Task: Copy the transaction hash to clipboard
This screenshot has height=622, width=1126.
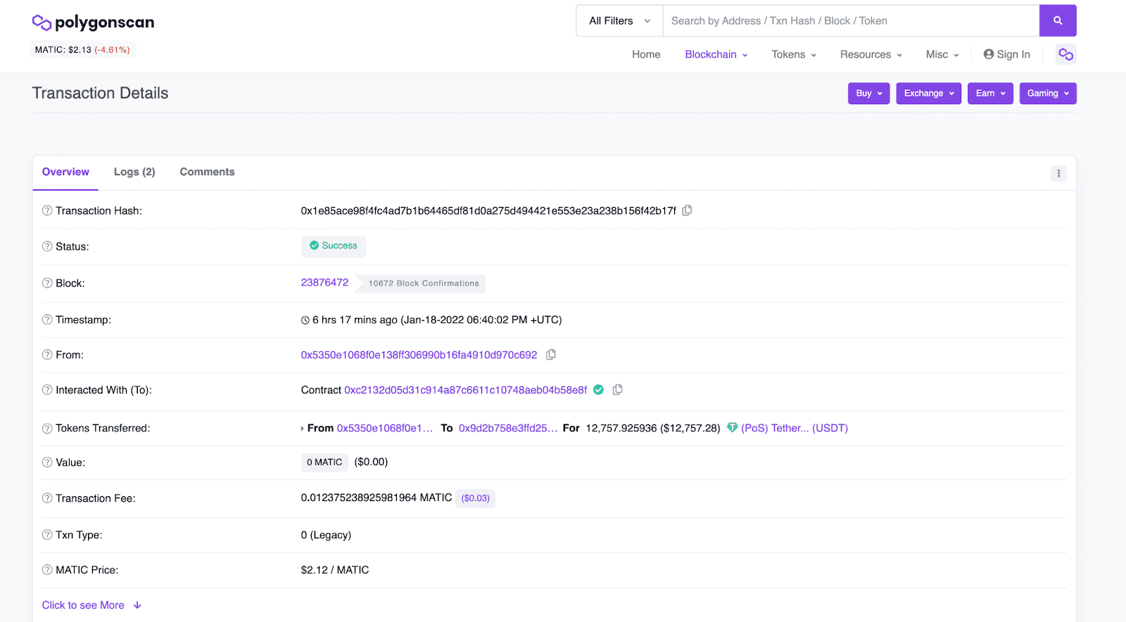Action: (x=687, y=210)
